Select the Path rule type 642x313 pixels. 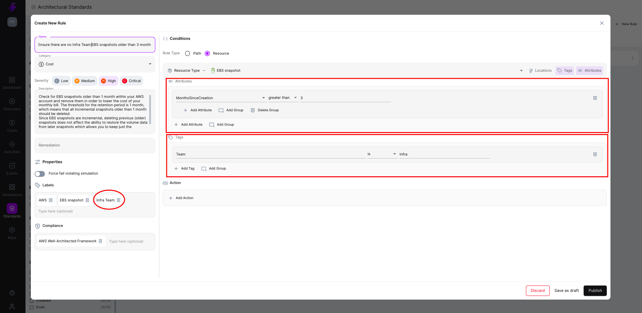tap(187, 53)
